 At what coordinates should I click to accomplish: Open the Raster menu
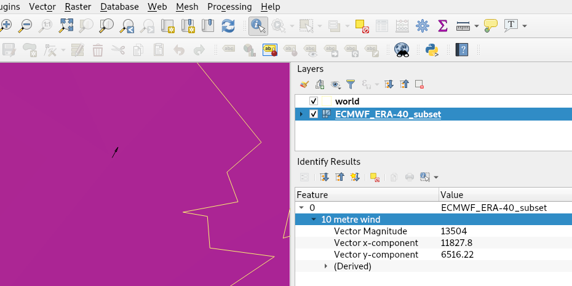point(78,7)
